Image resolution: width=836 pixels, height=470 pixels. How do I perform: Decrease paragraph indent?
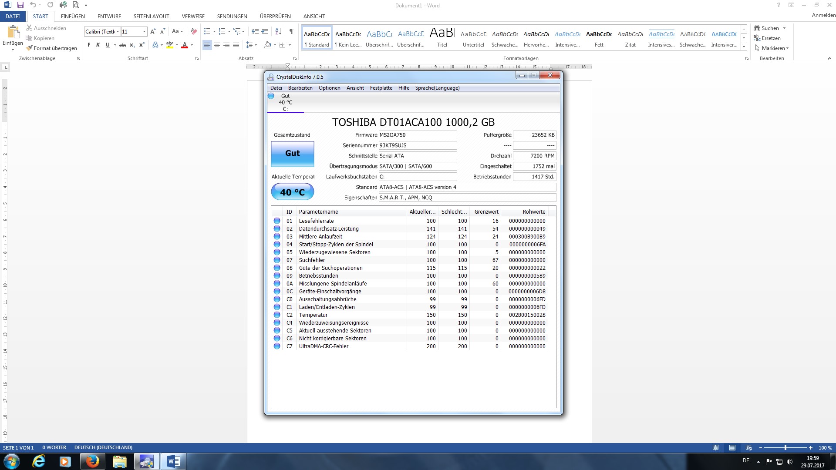255,32
